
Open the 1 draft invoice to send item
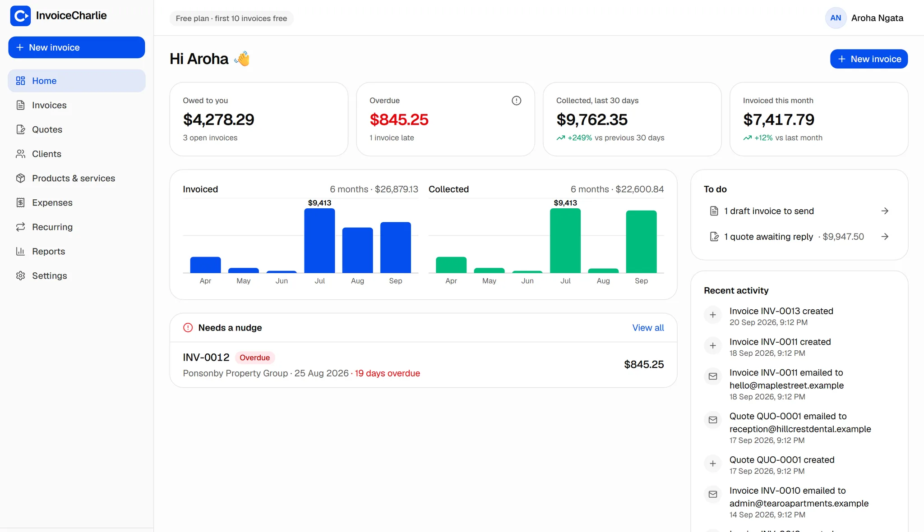click(x=799, y=211)
